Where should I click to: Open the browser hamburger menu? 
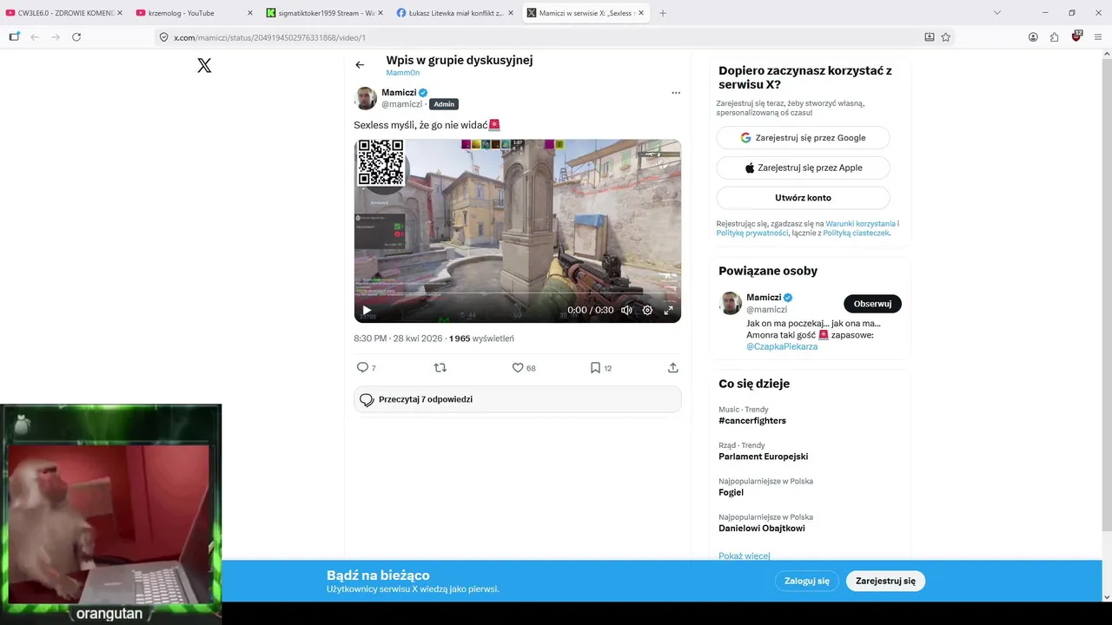tap(1099, 37)
